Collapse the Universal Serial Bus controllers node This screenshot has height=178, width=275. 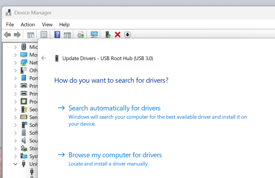coord(15,164)
